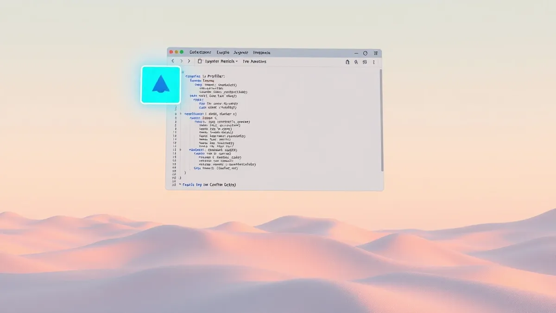This screenshot has width=556, height=313.
Task: Click the forward chevron beside the back arrow
Action: (182, 61)
